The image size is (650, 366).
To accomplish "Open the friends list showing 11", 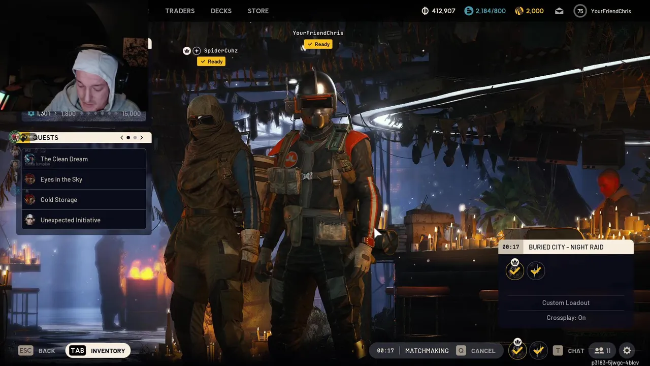I will 602,351.
